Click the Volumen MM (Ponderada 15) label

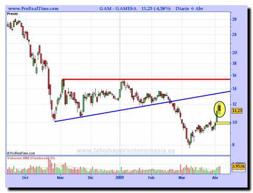coord(31,158)
